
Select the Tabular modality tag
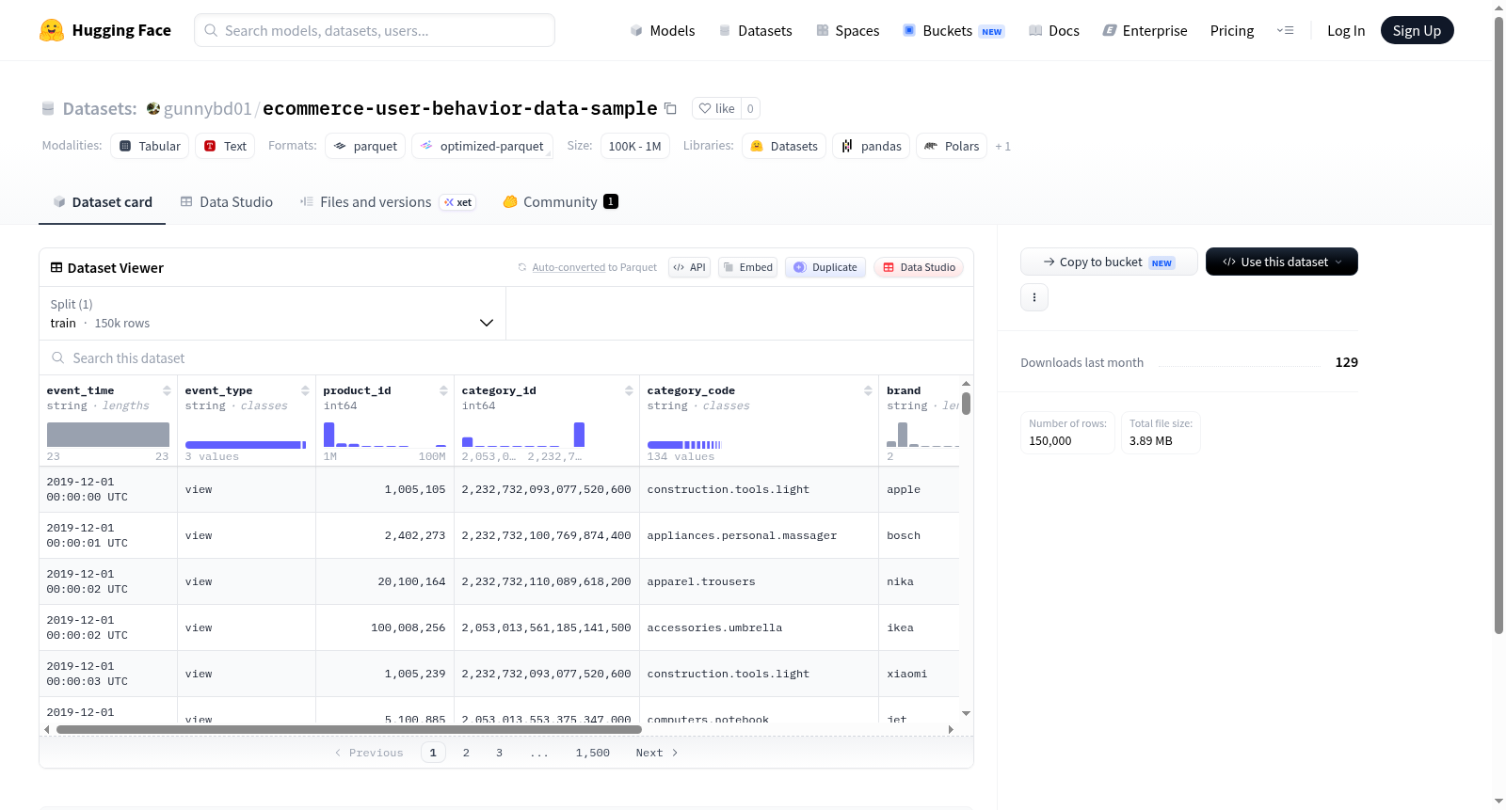[x=150, y=146]
